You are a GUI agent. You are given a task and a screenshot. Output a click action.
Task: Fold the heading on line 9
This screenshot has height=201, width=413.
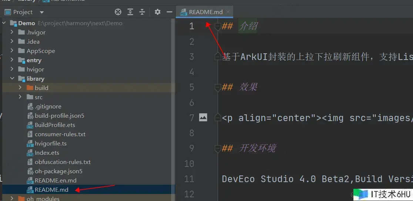coord(218,148)
